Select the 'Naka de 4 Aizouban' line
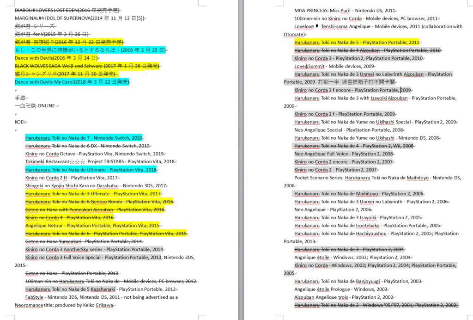Viewport: 473px width, 320px height. 367,50
